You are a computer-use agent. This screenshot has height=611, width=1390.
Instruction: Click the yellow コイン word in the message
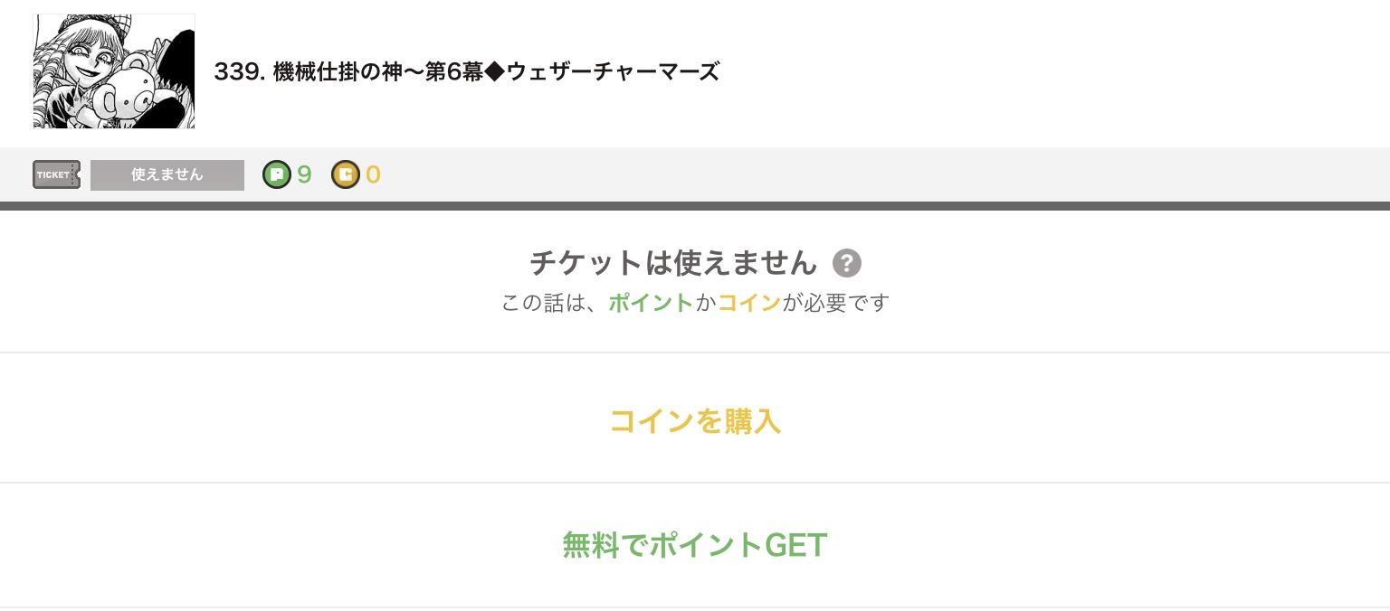(x=748, y=303)
